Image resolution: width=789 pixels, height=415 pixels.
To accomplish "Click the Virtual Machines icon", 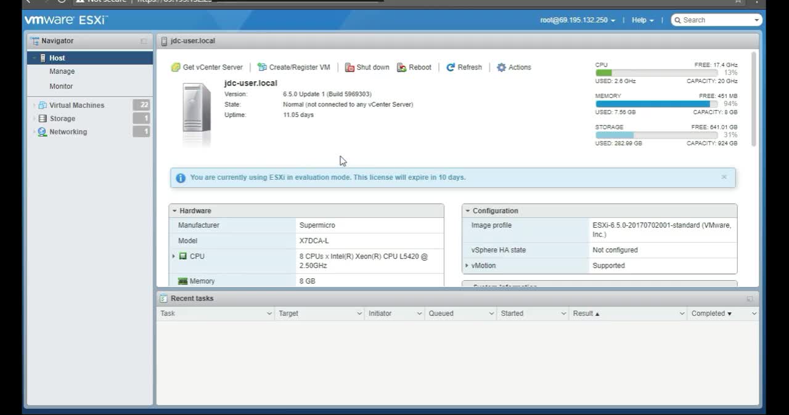I will (43, 105).
